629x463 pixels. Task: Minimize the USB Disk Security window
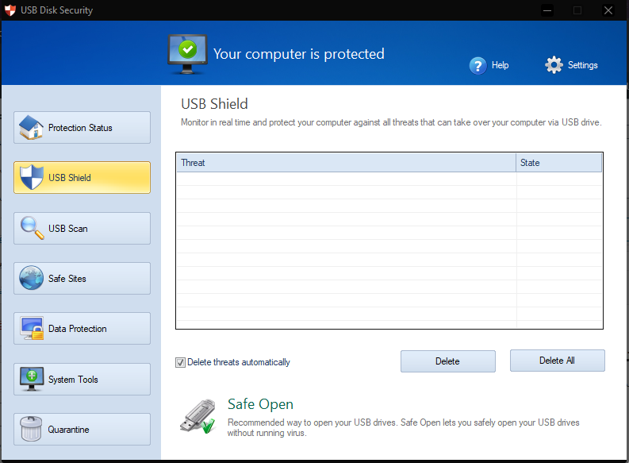547,10
